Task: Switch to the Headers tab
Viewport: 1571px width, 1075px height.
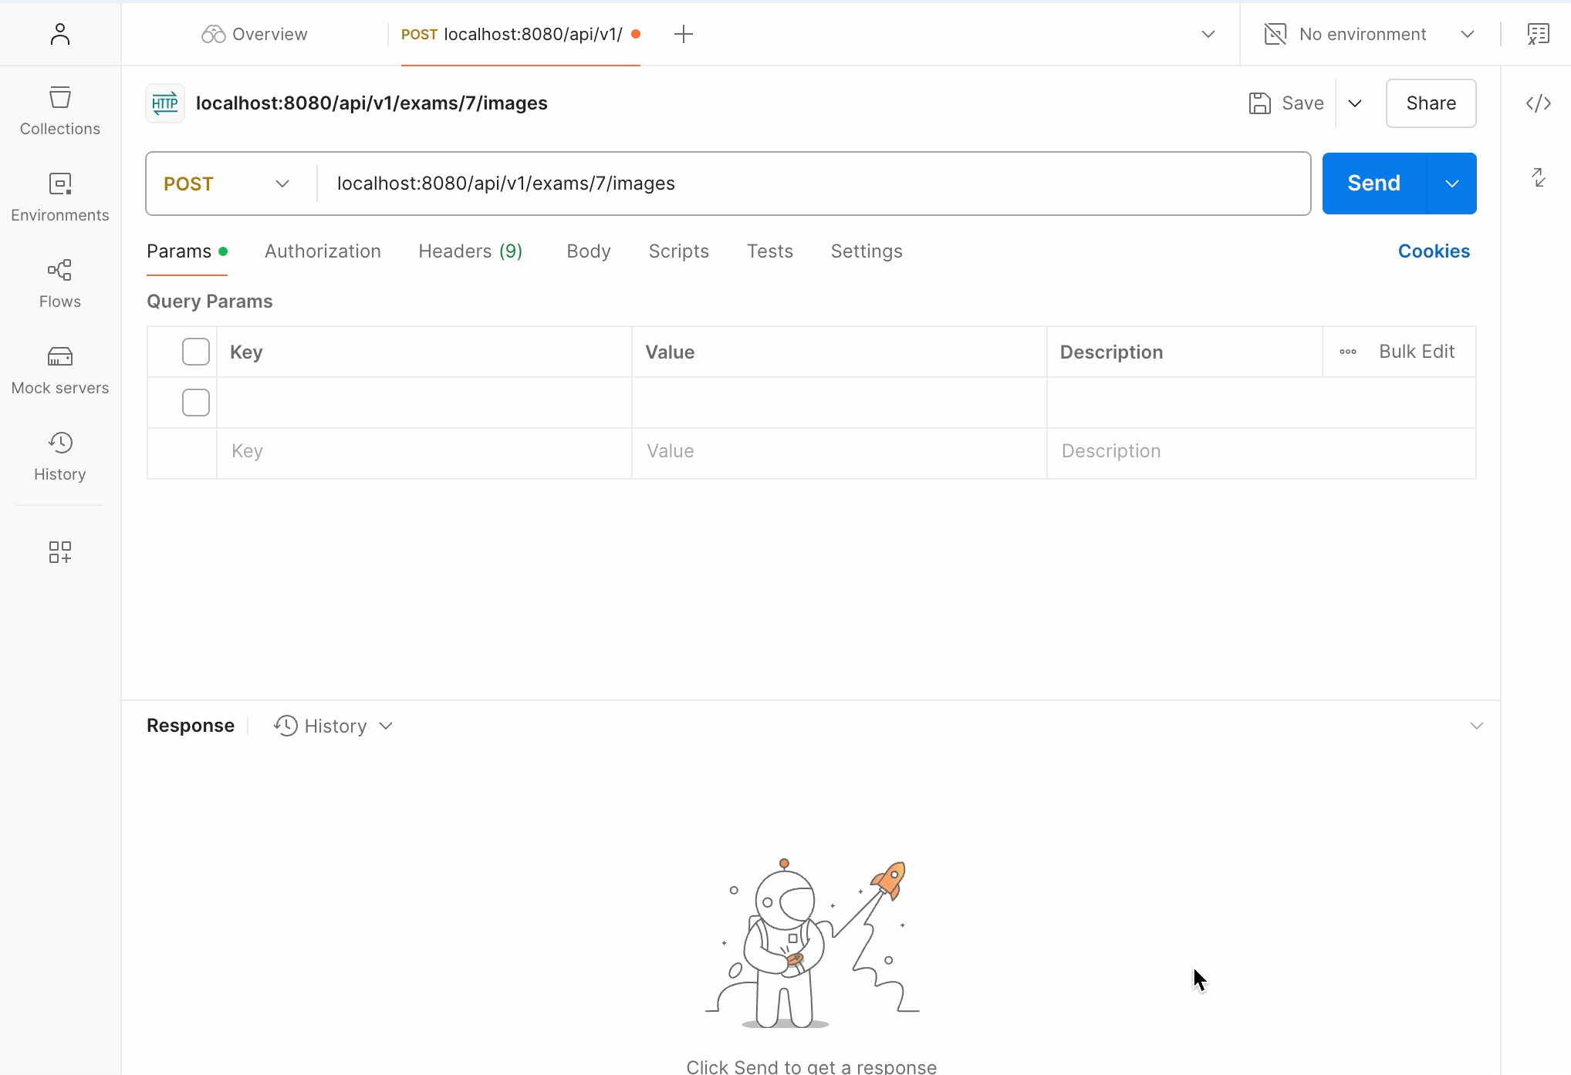Action: (470, 251)
